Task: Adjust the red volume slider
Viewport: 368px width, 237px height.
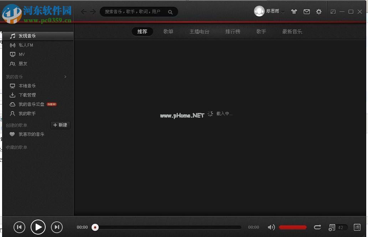Action: tap(292, 227)
